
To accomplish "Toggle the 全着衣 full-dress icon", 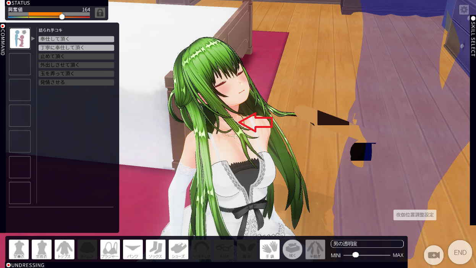I will point(19,249).
